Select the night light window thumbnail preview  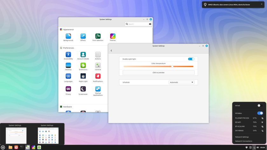coord(16,135)
